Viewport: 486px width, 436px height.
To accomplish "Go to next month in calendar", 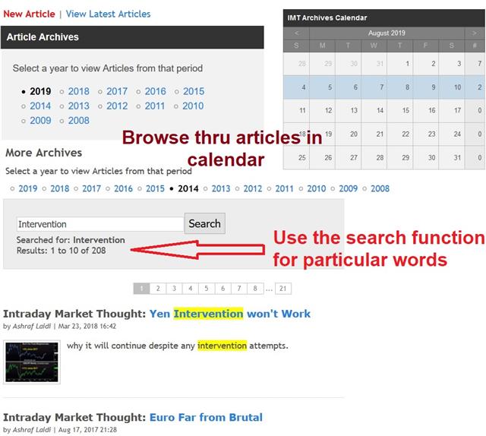I will 474,33.
